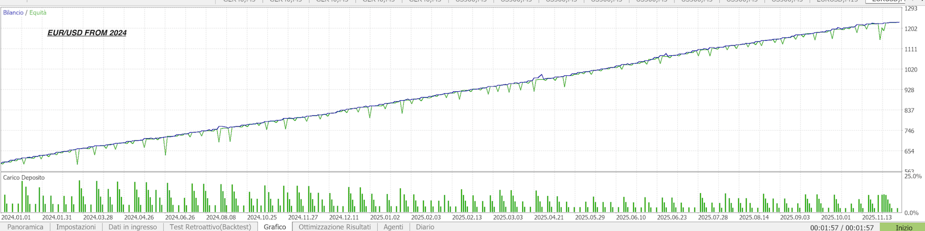Click the EUR/USD FROM 2024 chart title
The height and width of the screenshot is (231, 925).
[87, 33]
